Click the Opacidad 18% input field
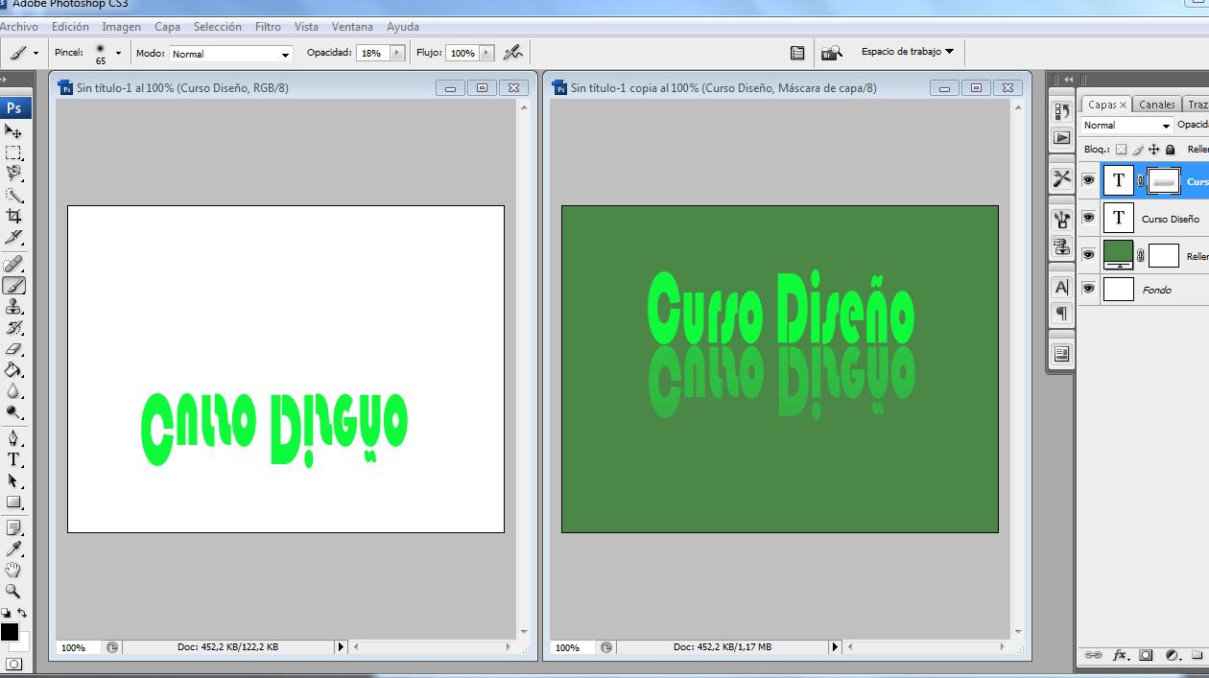The image size is (1209, 678). click(371, 54)
